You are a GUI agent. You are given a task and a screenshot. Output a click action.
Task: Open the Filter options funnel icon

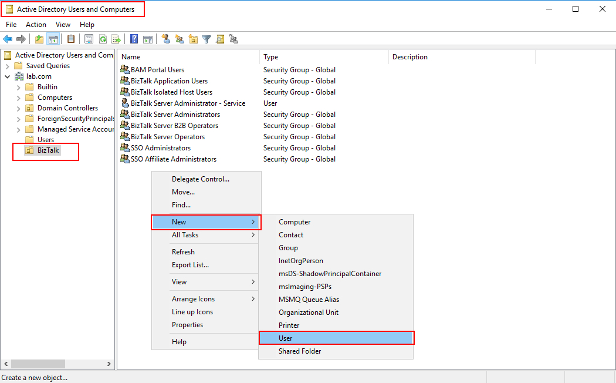click(207, 39)
